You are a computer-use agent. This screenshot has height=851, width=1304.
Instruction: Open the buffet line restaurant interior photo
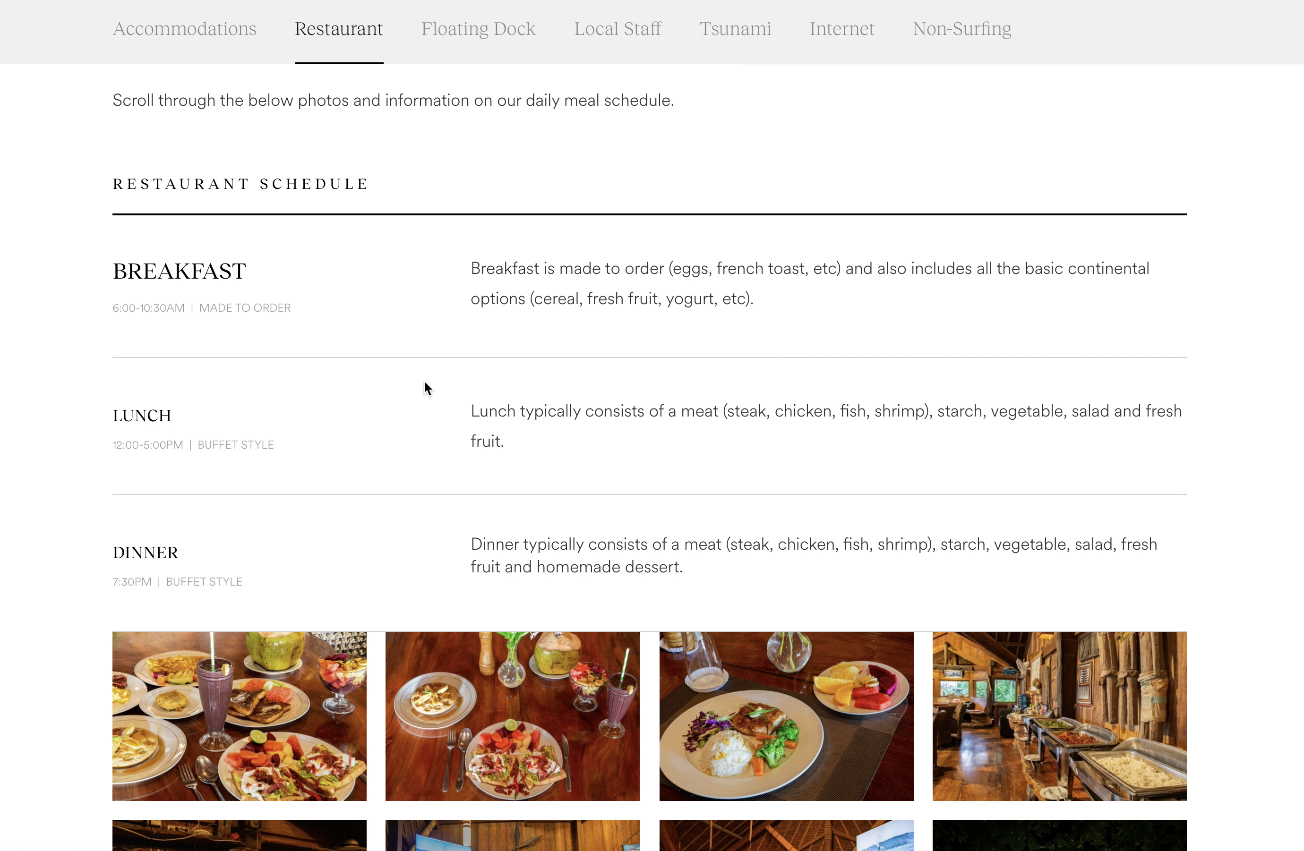tap(1058, 716)
